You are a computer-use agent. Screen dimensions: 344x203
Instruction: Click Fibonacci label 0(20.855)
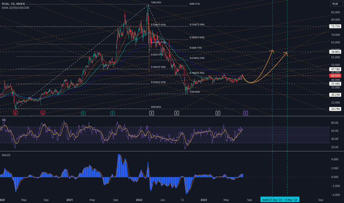coord(156,107)
